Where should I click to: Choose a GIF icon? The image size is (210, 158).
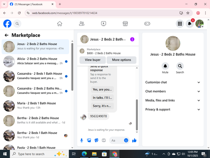[104, 140]
